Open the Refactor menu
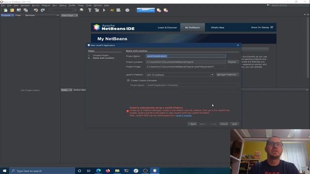Image resolution: width=310 pixels, height=174 pixels. coord(46,5)
